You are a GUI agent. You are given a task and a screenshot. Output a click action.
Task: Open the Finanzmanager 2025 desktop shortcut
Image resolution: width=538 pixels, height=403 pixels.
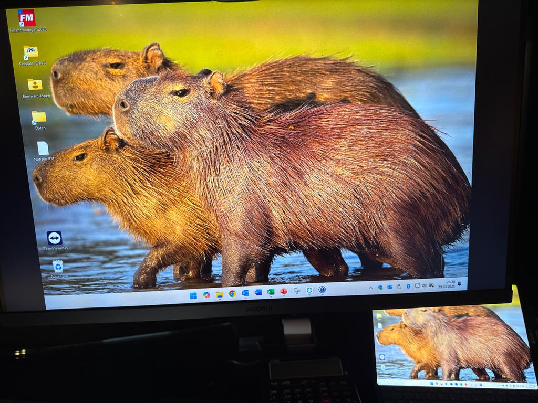(x=27, y=18)
